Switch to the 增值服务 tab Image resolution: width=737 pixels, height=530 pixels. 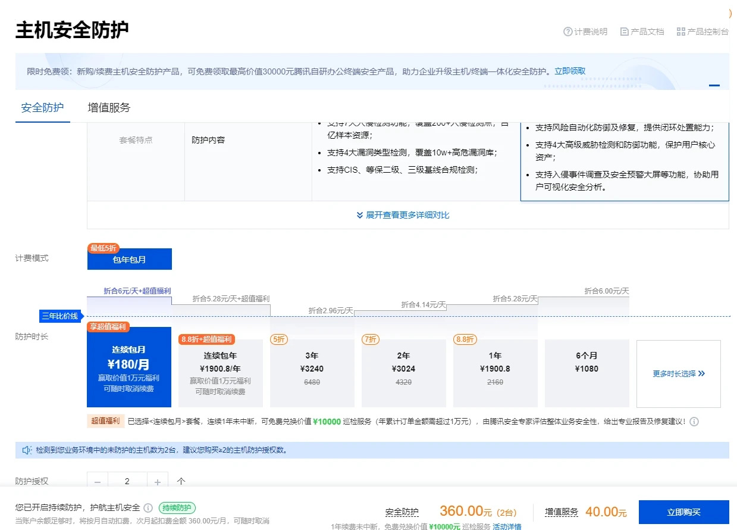(109, 108)
